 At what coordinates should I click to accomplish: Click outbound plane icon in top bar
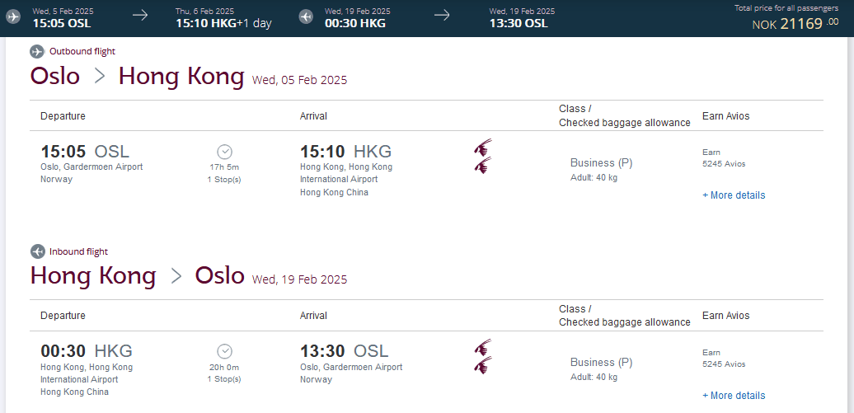pyautogui.click(x=13, y=16)
